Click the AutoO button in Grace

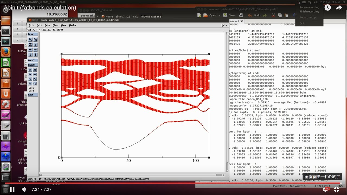point(33,65)
